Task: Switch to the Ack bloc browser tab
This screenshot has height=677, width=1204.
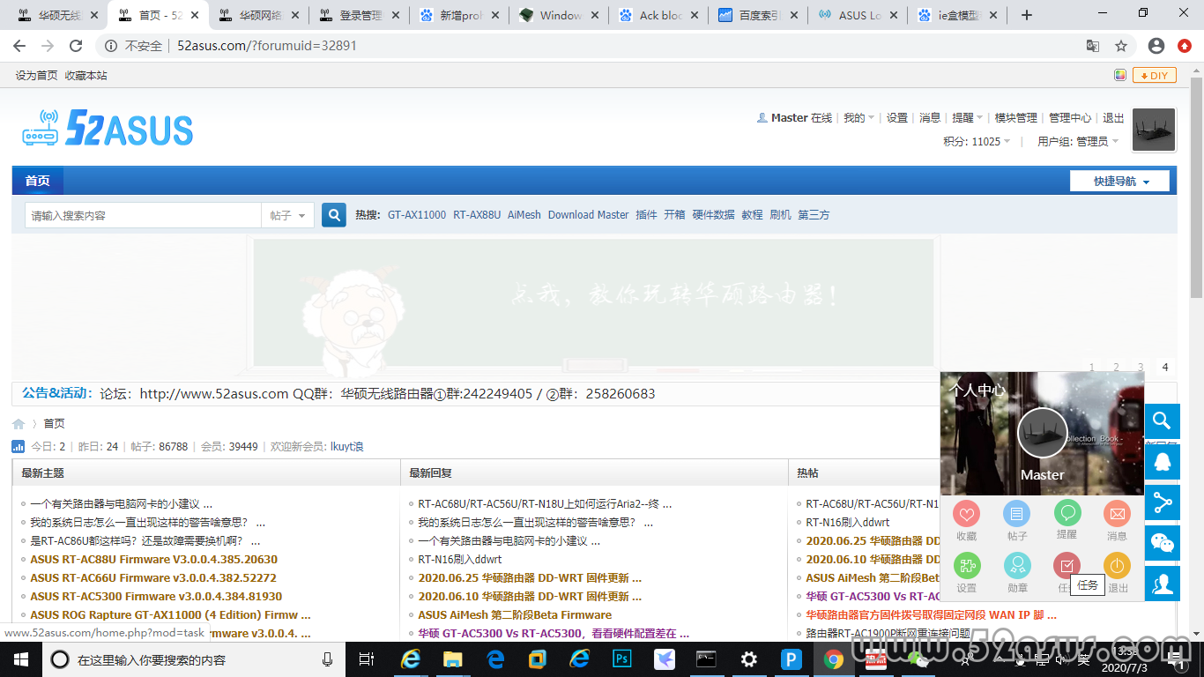Action: (658, 15)
